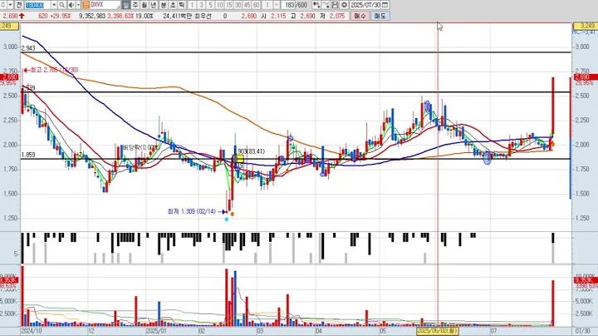Click the 9,352,983 volume value
Image resolution: width=598 pixels, height=336 pixels.
click(x=92, y=16)
